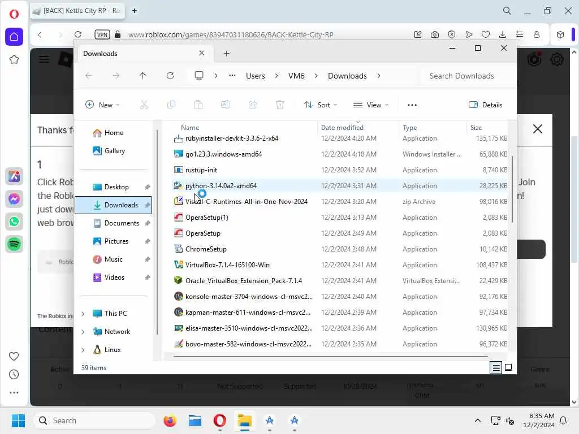
Task: Open the New item dropdown
Action: [x=102, y=105]
